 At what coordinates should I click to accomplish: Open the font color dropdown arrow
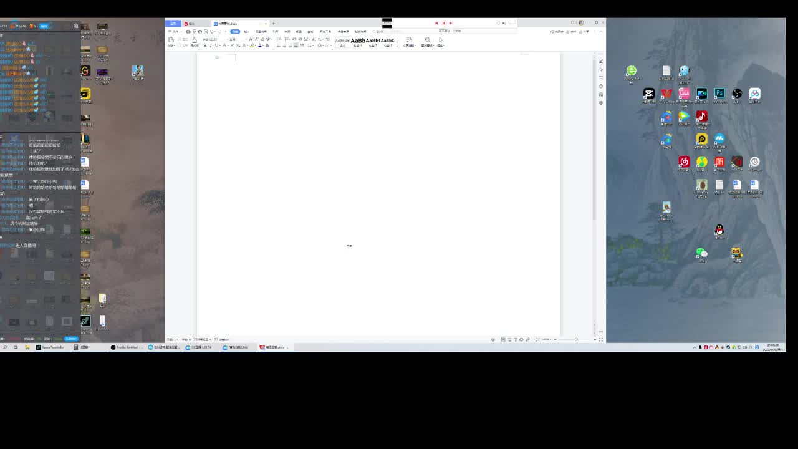point(263,46)
